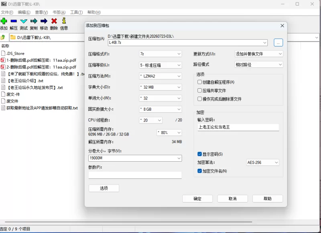Open the 帮助(H) menu

pos(94,12)
